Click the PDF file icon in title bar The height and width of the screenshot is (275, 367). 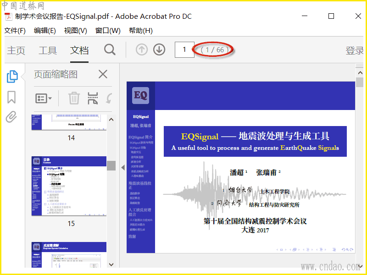pos(9,16)
